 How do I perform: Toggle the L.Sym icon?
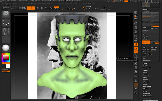pyautogui.click(x=136, y=49)
